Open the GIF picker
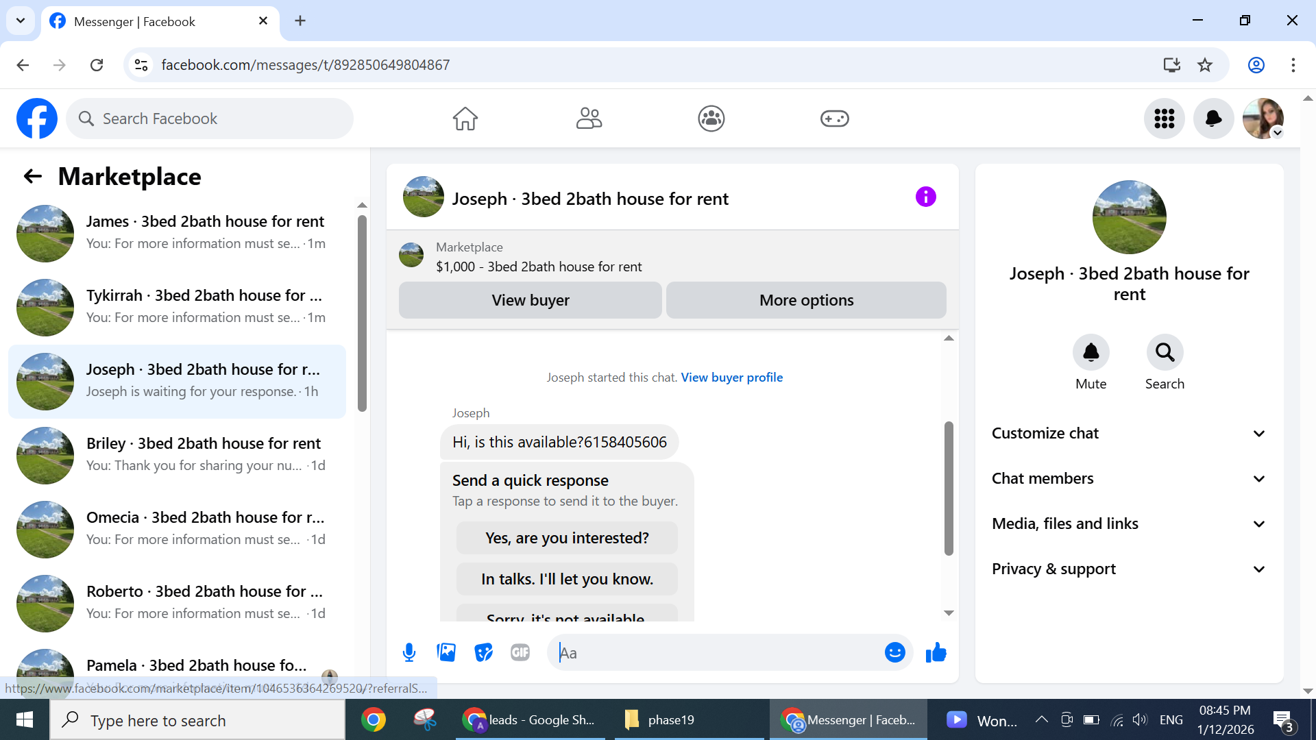The width and height of the screenshot is (1316, 740). pos(520,652)
